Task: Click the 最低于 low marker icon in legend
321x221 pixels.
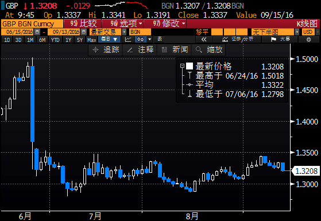Action: (x=189, y=94)
